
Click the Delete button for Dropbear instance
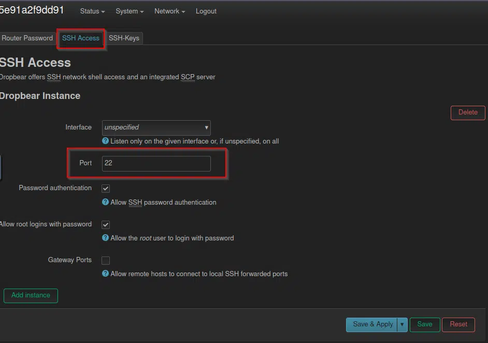[x=468, y=112]
